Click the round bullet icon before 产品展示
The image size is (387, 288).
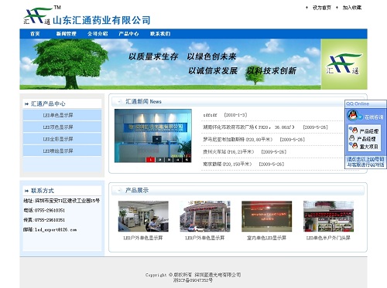pos(119,190)
